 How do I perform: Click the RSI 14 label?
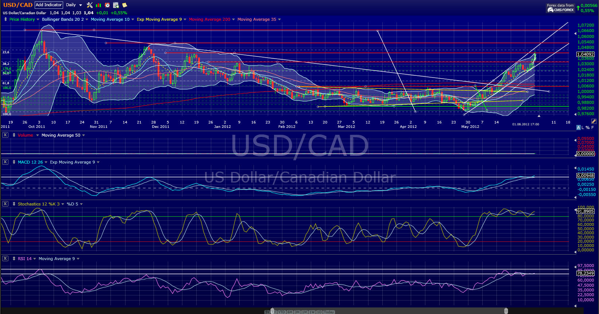[x=25, y=259]
